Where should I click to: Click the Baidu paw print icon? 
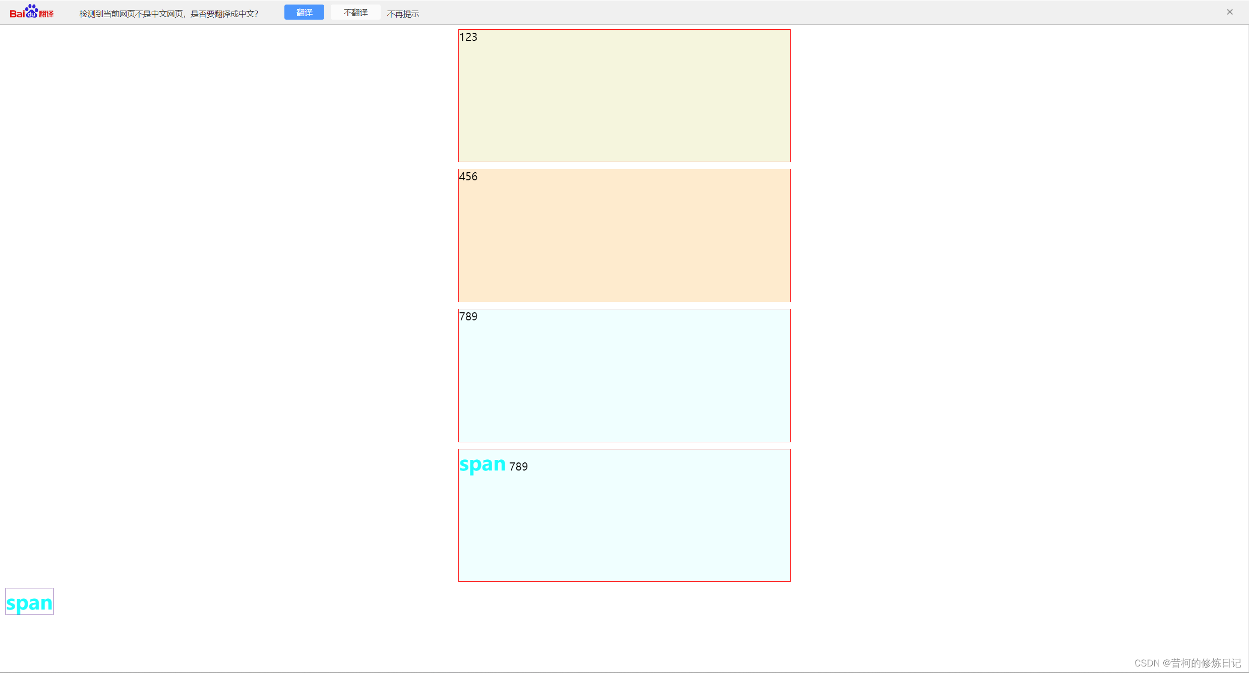(x=32, y=11)
